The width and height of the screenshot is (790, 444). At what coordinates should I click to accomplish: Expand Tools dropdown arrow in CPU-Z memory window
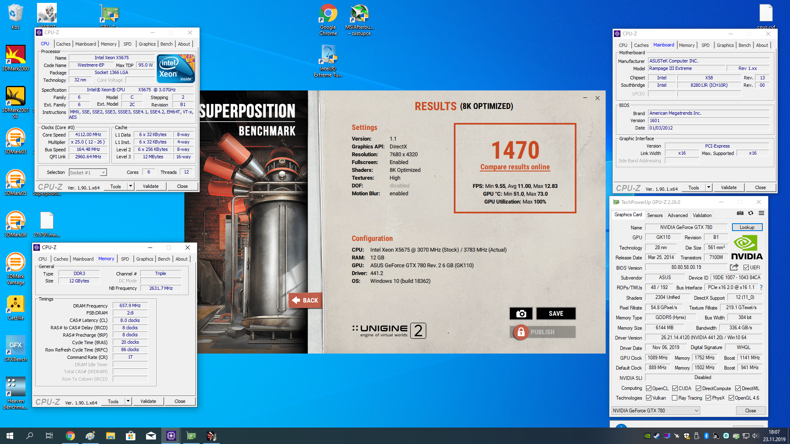click(x=128, y=401)
